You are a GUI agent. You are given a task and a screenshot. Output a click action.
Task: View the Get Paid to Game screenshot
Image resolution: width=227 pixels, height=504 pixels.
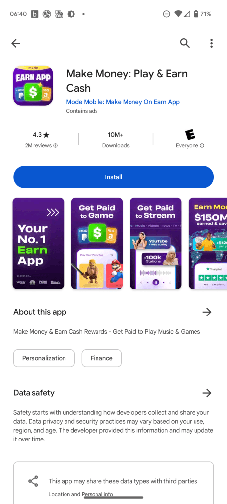point(97,244)
